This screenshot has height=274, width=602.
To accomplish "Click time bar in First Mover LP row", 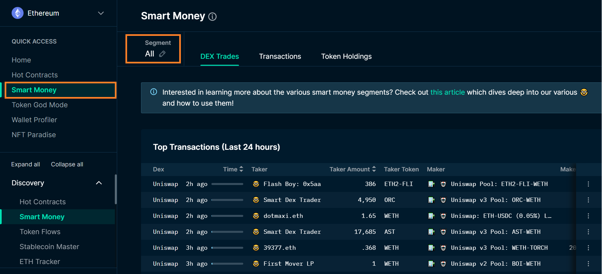I will [227, 264].
